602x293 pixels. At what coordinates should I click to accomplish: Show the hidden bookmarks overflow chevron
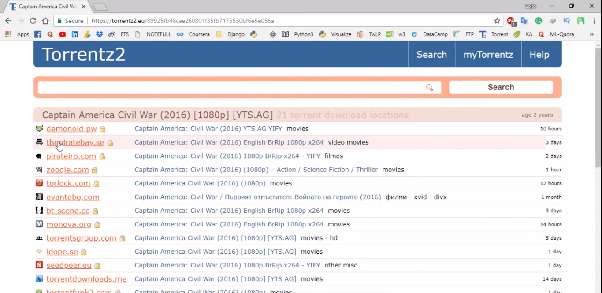coord(591,34)
